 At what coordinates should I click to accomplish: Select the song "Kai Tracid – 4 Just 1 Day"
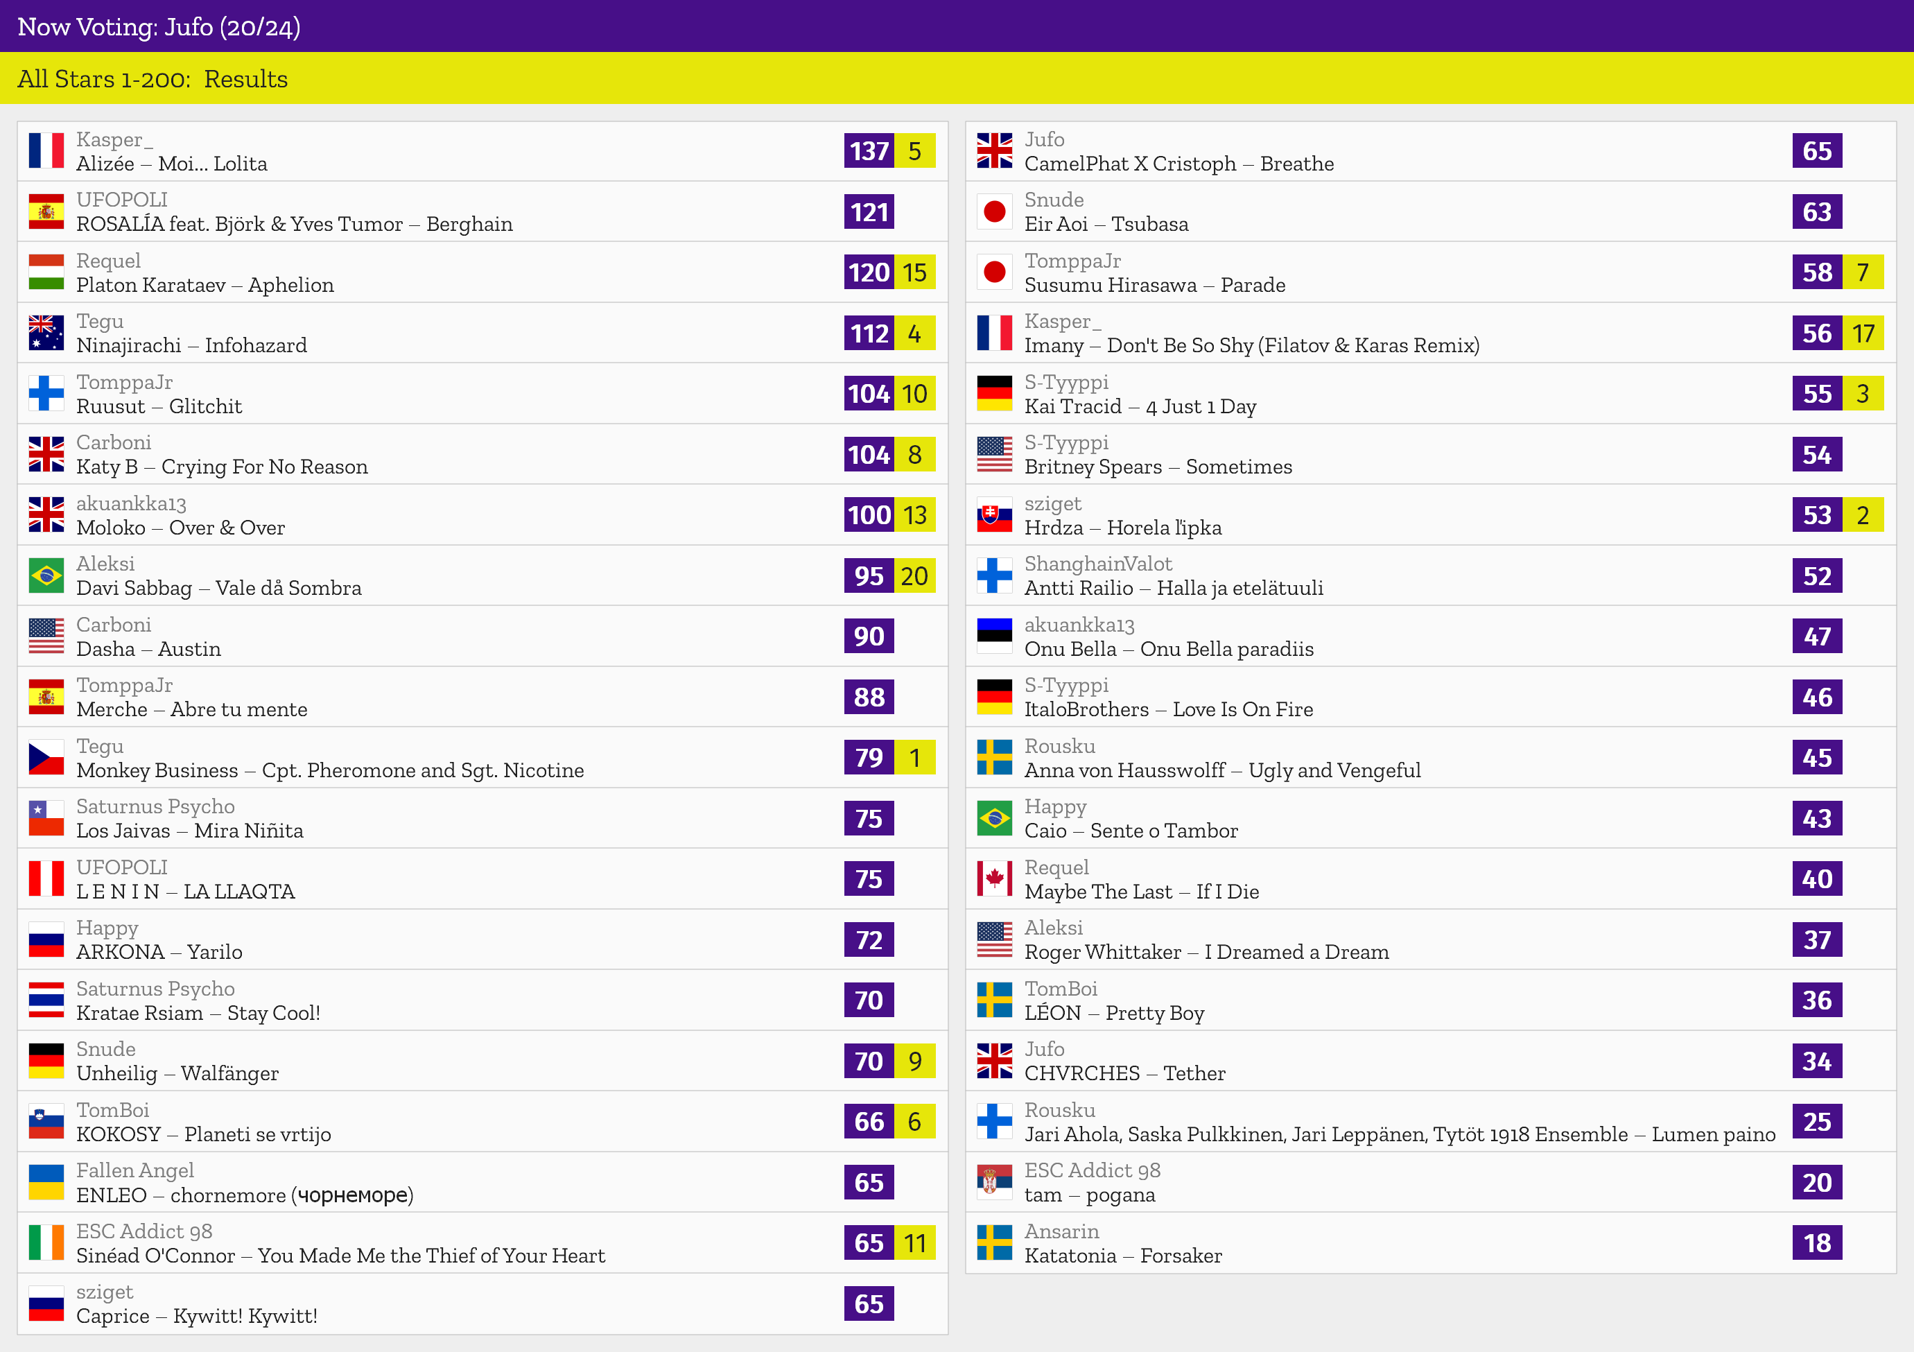(x=1140, y=406)
